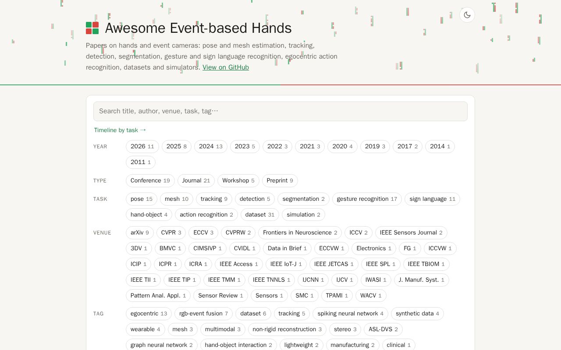This screenshot has width=561, height=350.
Task: Filter venue by Pattern Anal. Appl.
Action: (158, 296)
